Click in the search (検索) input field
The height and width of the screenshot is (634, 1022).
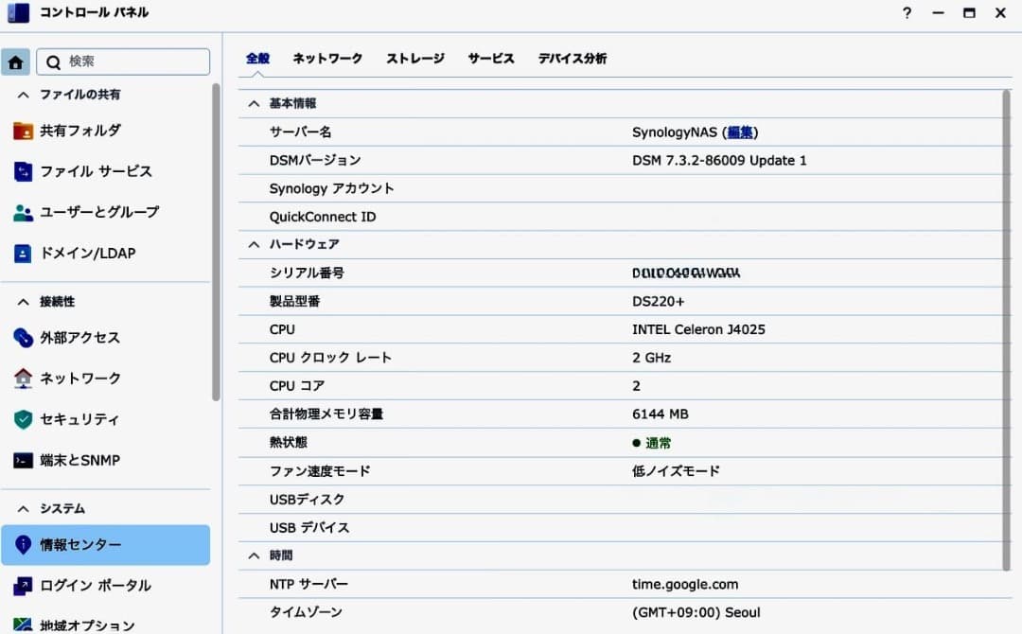123,62
